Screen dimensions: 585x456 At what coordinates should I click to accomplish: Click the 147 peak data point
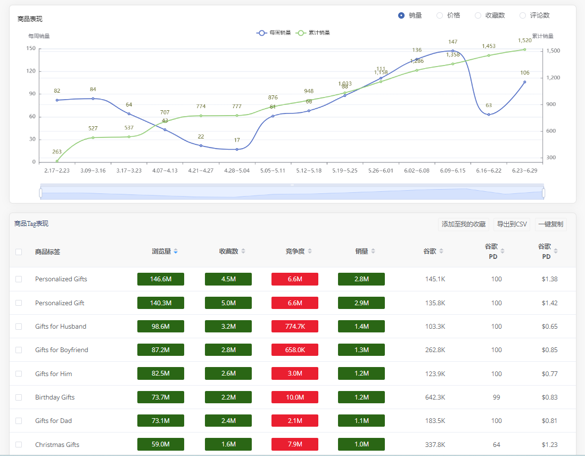453,51
